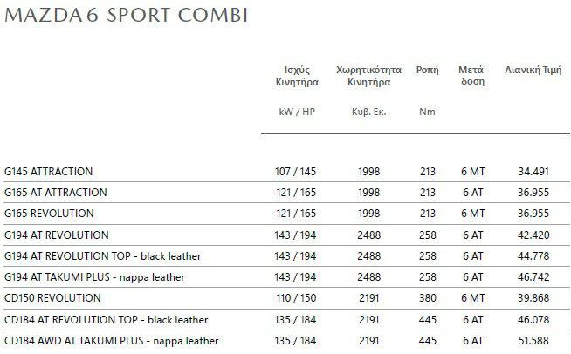Select the 39.868 price for CD150
This screenshot has width=571, height=354.
pos(533,298)
